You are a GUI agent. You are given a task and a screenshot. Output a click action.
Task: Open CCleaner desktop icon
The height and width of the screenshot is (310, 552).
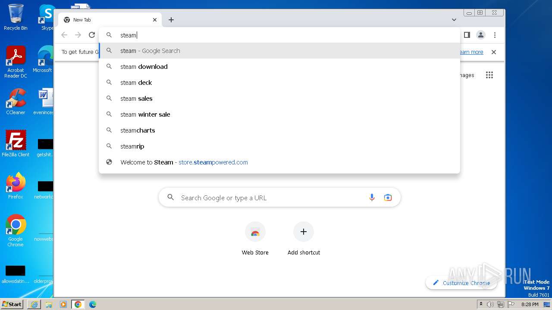[16, 102]
